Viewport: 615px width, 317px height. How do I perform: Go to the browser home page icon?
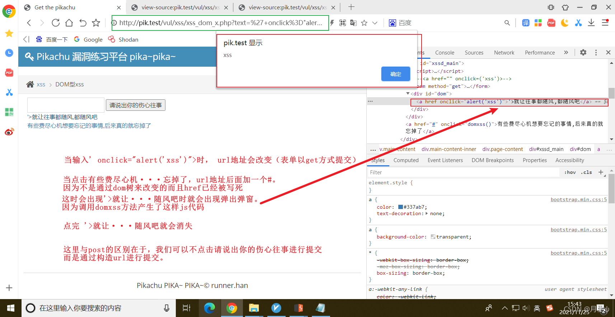coord(69,23)
